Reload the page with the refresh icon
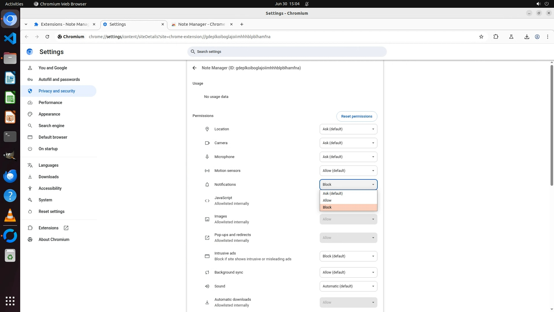This screenshot has height=312, width=554. click(47, 37)
